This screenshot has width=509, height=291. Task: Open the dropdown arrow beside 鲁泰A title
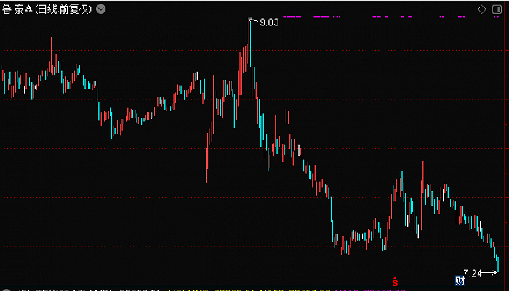click(100, 9)
